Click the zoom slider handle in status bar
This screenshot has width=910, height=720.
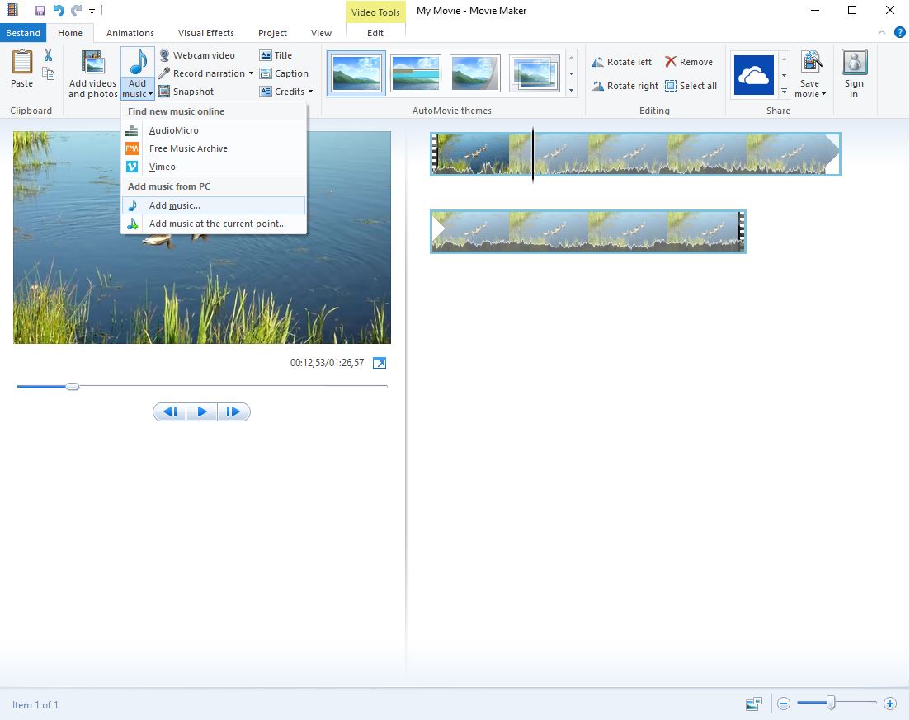[831, 703]
